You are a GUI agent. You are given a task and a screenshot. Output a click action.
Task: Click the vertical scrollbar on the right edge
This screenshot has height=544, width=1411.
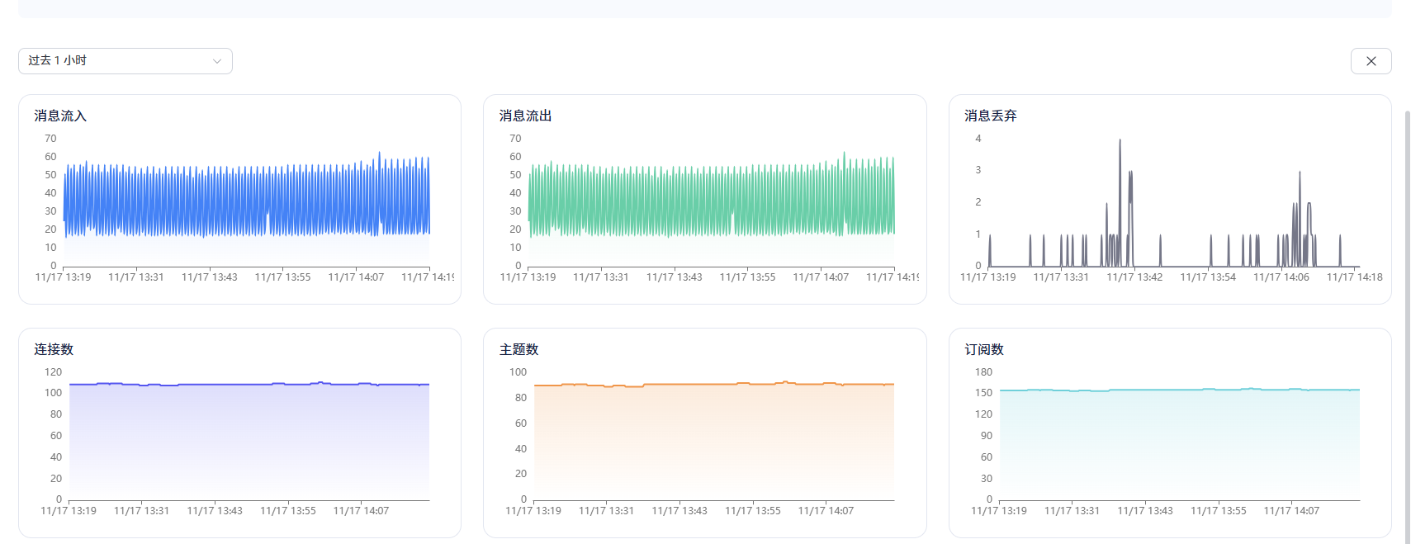[1407, 322]
